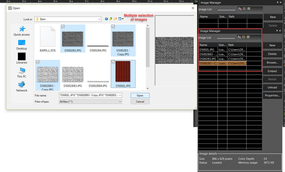Open the view menu icon in dialog
The width and height of the screenshot is (285, 172).
(121, 19)
